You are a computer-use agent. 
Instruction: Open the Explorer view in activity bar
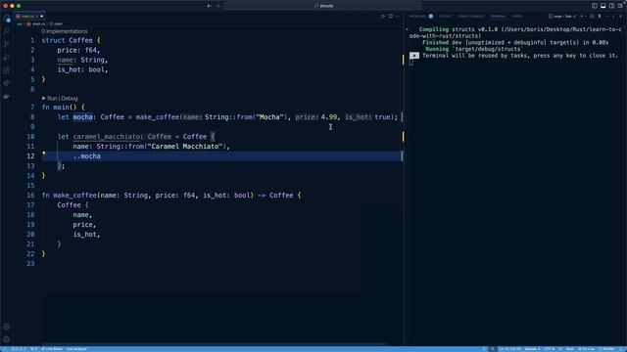7,19
